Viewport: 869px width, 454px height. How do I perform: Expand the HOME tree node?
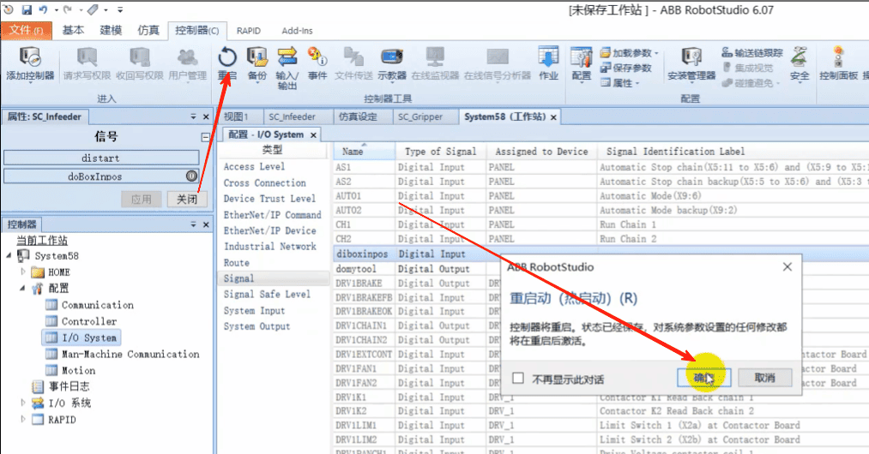coord(22,272)
